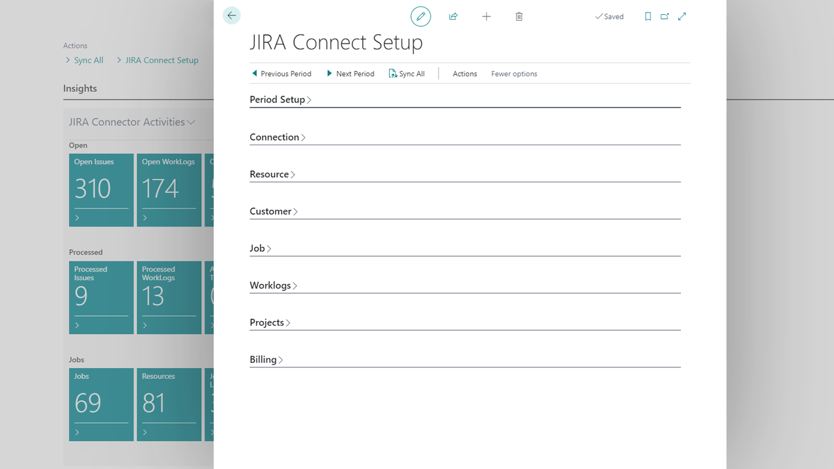This screenshot has height=469, width=834.
Task: Go to Next Period
Action: pos(351,74)
